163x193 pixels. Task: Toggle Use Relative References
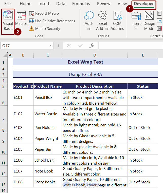click(52, 21)
